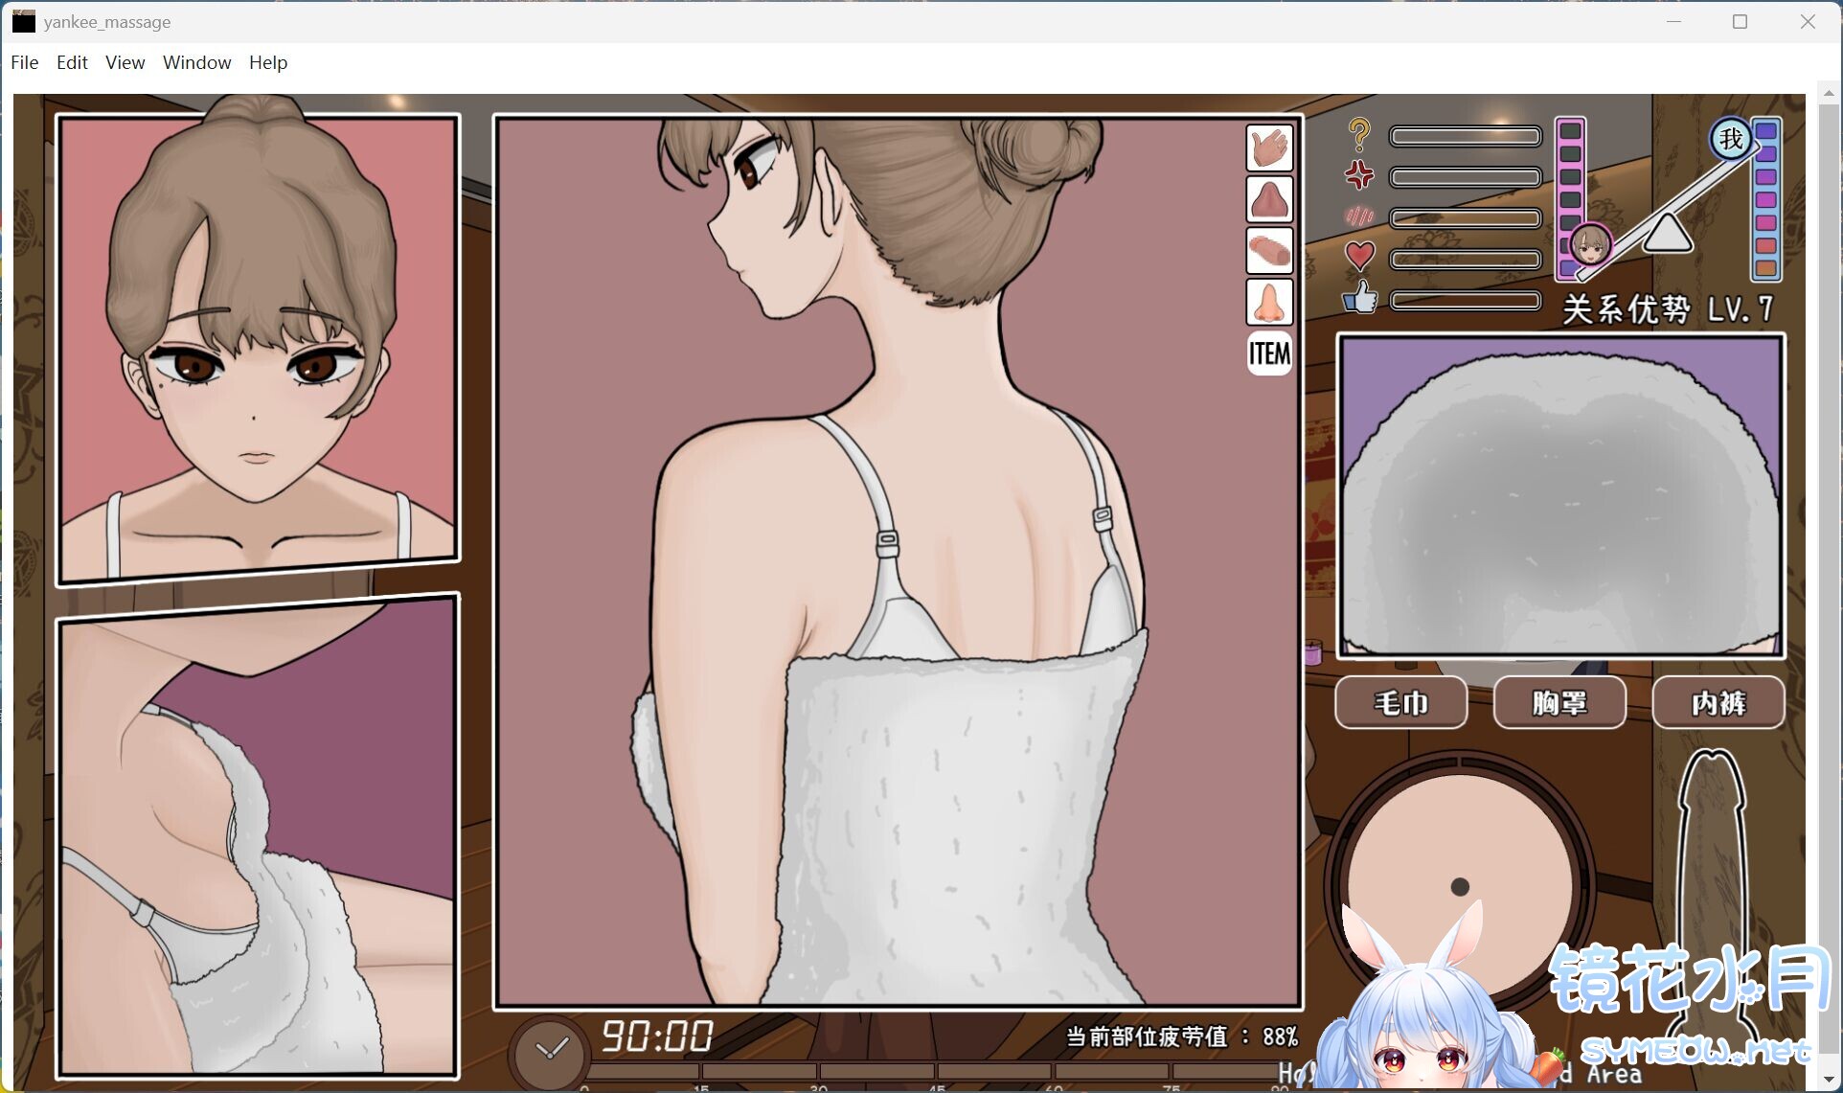Click the red heart status icon
The image size is (1843, 1093).
[x=1360, y=256]
